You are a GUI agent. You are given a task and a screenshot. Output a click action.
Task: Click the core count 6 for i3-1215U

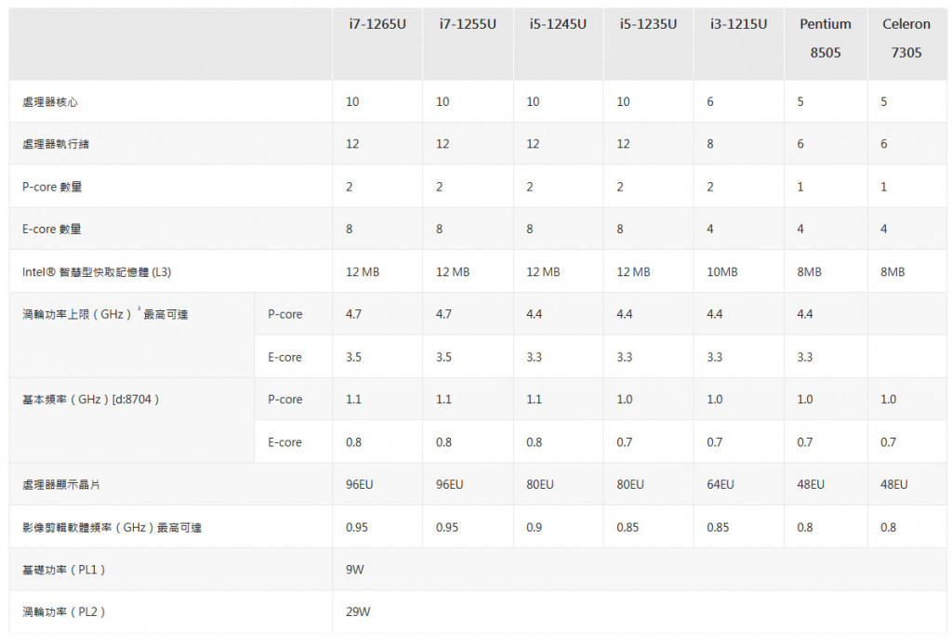(x=710, y=102)
